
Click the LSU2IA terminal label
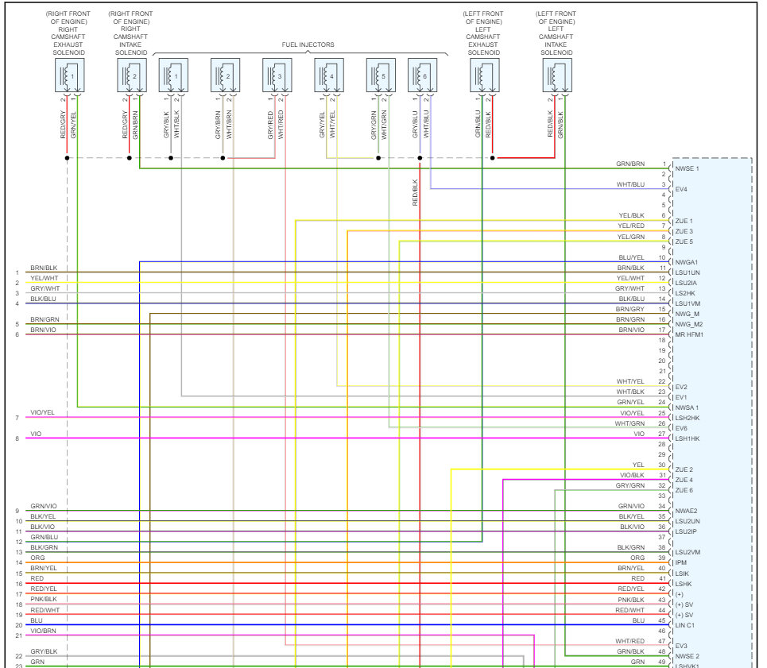pos(686,283)
